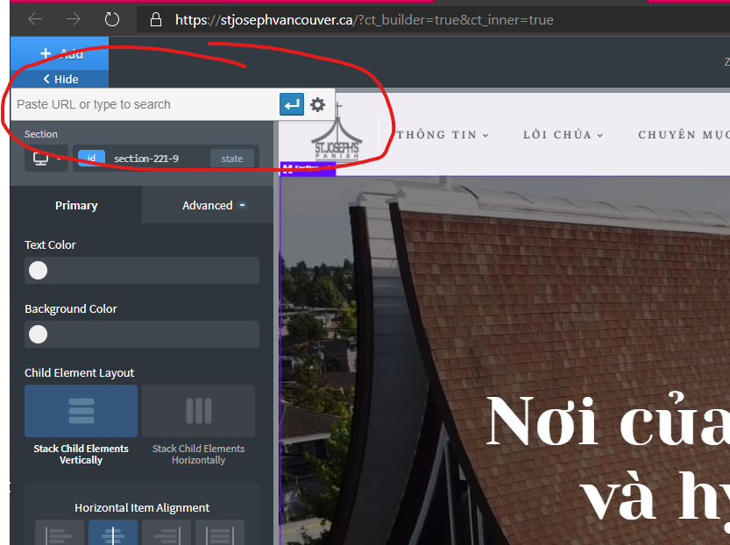Screen dimensions: 730x545
Task: Select Stack Child Elements Horizontally layout
Action: coord(197,410)
